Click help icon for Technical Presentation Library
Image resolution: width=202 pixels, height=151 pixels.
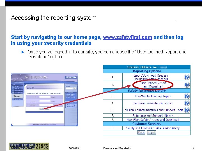click(187, 103)
